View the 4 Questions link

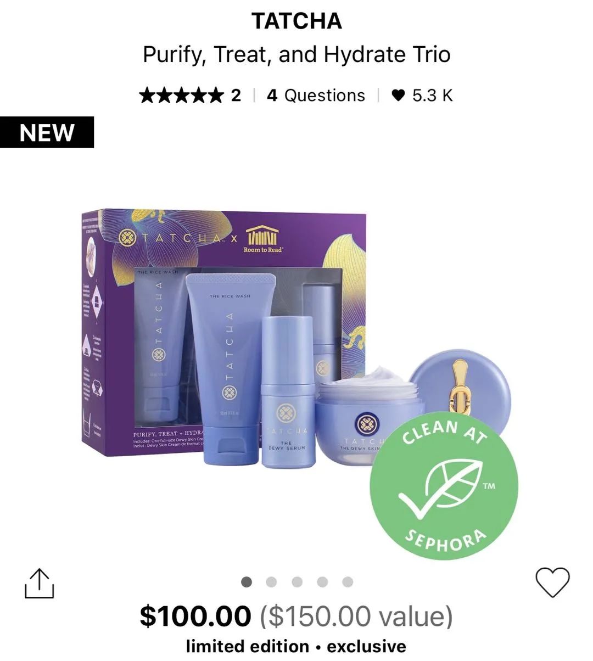pyautogui.click(x=316, y=96)
